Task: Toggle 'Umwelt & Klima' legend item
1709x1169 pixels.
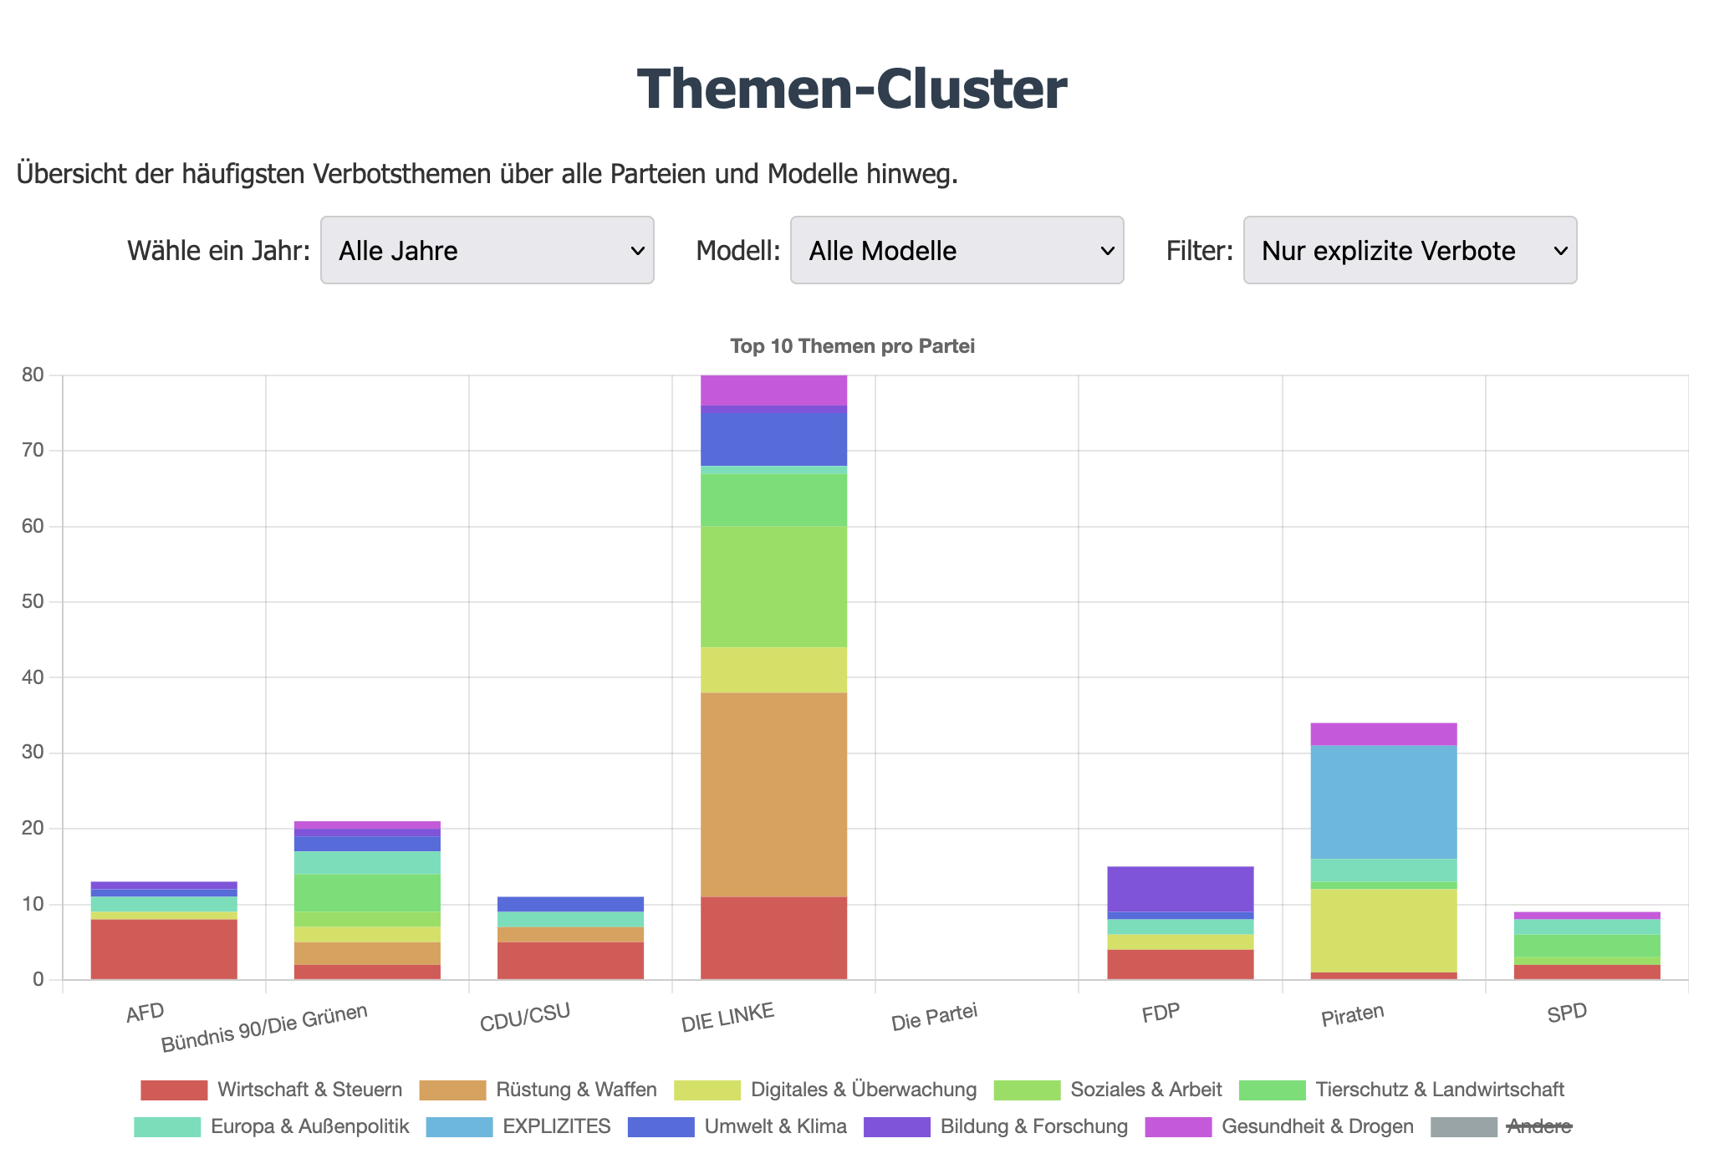Action: (775, 1126)
